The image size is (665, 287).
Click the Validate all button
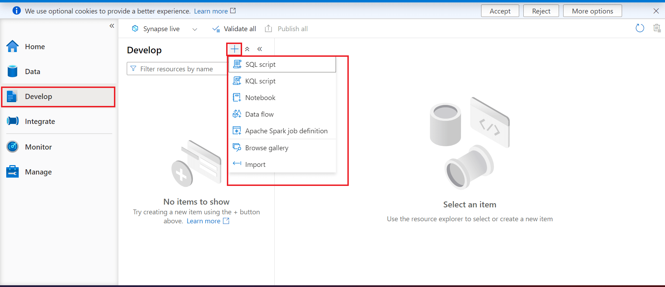pos(234,29)
